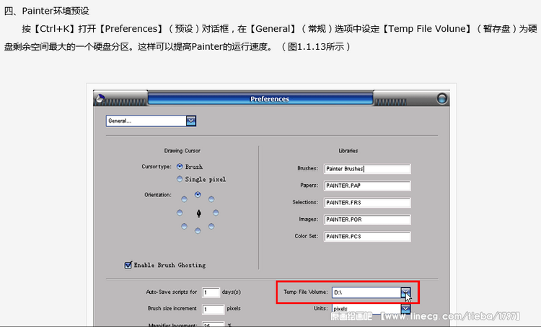Click the Papers library field PAINTER.PAP
Image resolution: width=541 pixels, height=327 pixels.
[367, 186]
